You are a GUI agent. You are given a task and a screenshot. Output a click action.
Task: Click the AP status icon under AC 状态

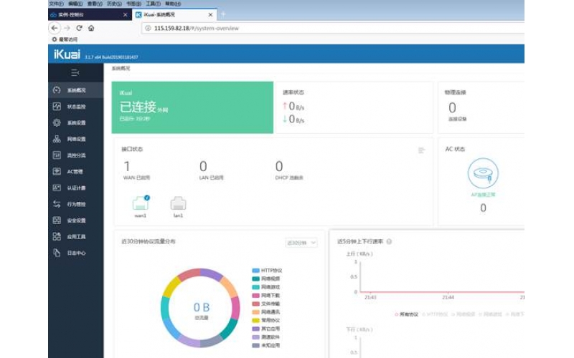tap(483, 173)
